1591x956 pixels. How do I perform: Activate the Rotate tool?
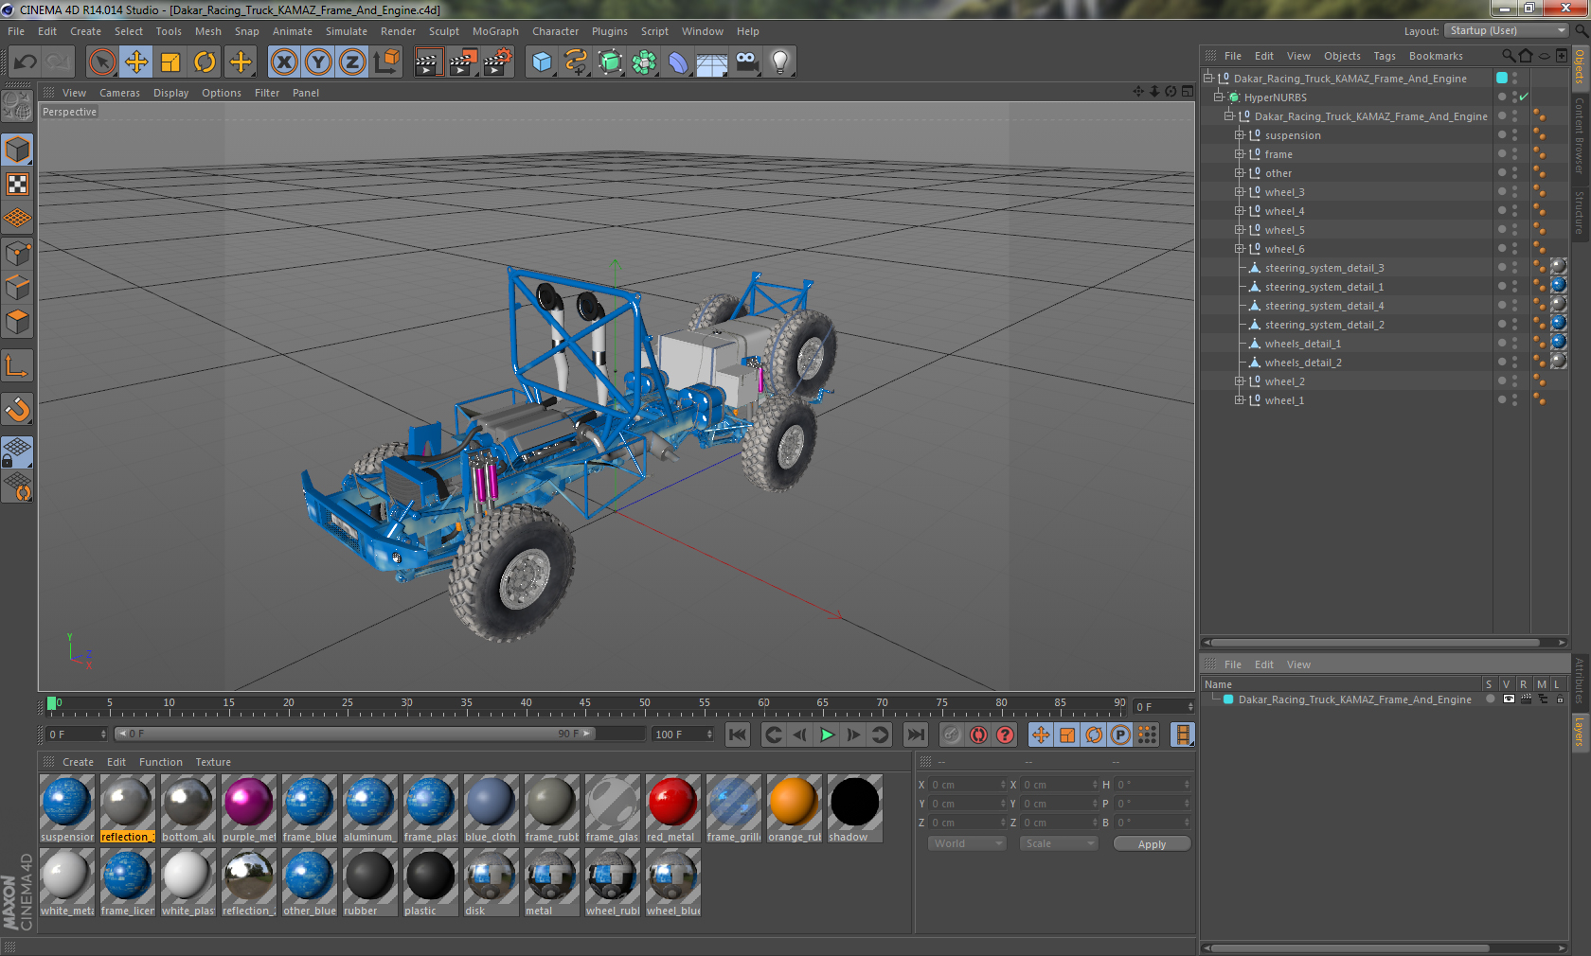coord(205,62)
